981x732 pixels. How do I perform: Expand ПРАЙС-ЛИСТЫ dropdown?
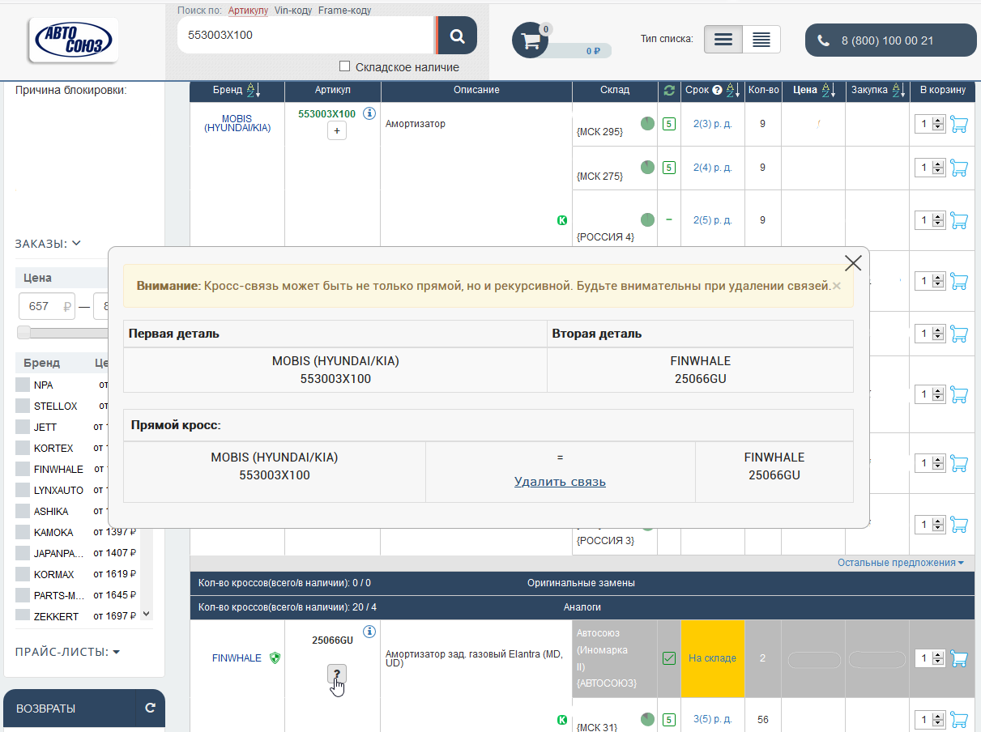[67, 652]
